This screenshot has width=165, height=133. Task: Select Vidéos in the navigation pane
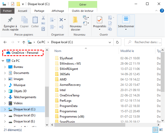18,103
